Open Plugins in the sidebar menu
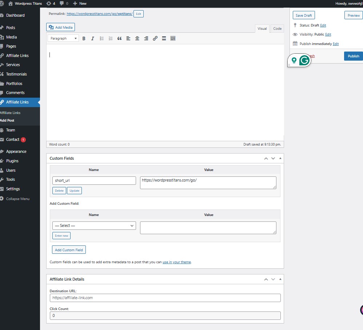 (12, 161)
